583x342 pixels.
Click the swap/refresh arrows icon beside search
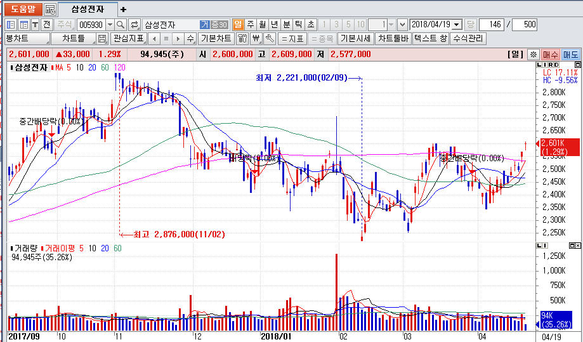pos(134,25)
